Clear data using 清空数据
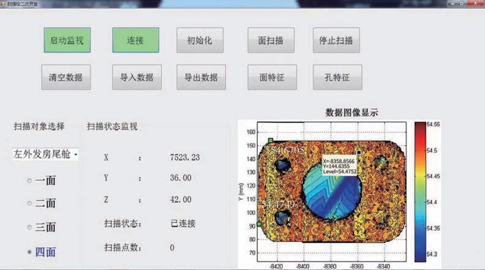Screen dimensions: 485x270 [66, 78]
